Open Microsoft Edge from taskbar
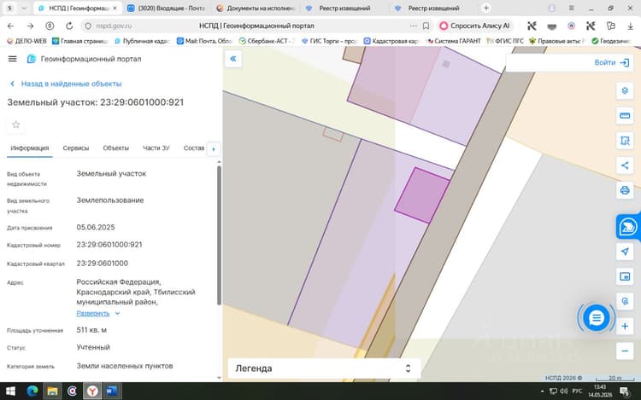This screenshot has height=400, width=641. [32, 391]
